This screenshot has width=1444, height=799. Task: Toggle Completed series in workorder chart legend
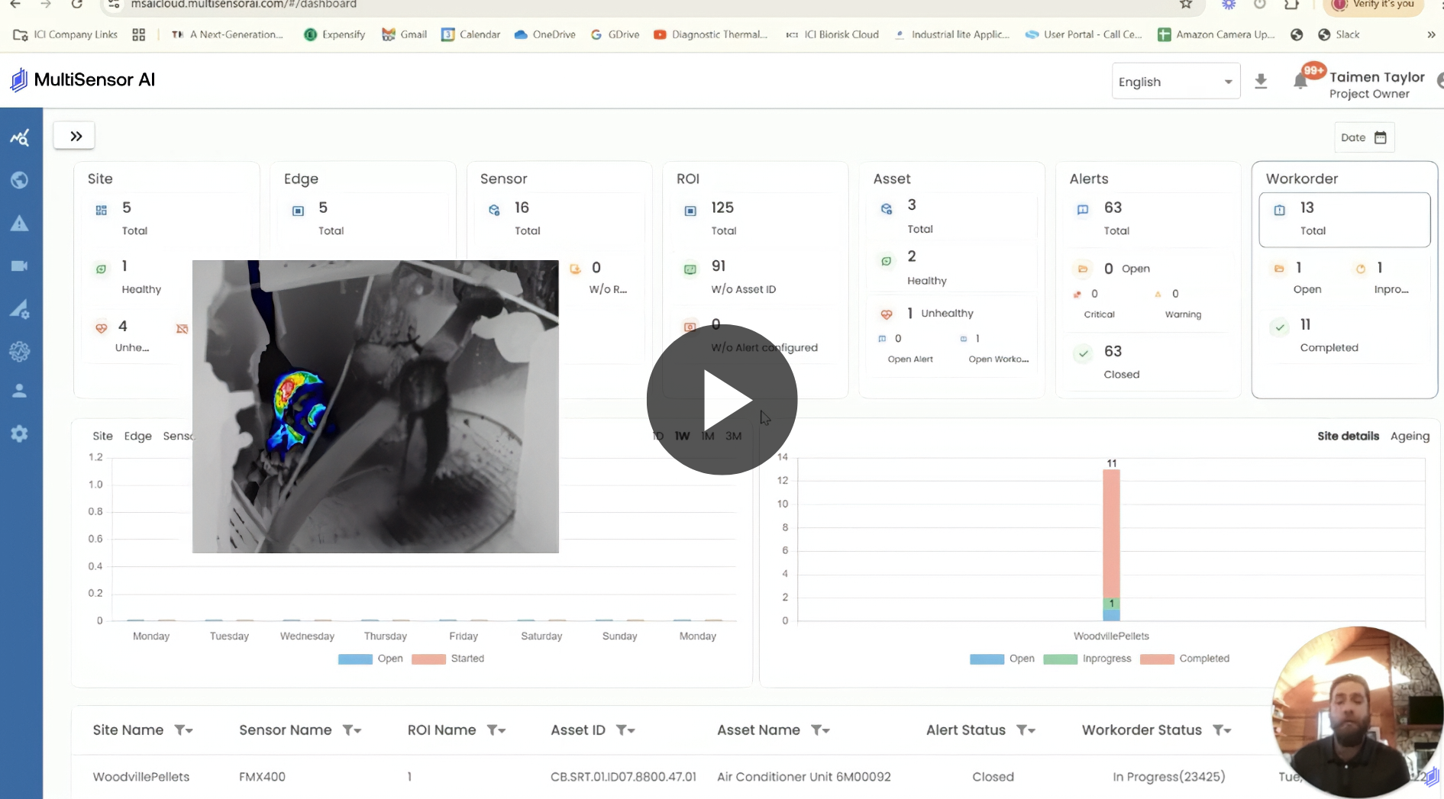point(1184,659)
